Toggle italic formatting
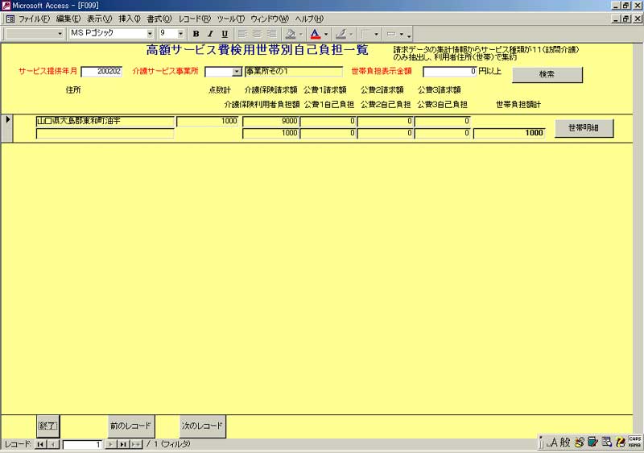 coord(210,34)
